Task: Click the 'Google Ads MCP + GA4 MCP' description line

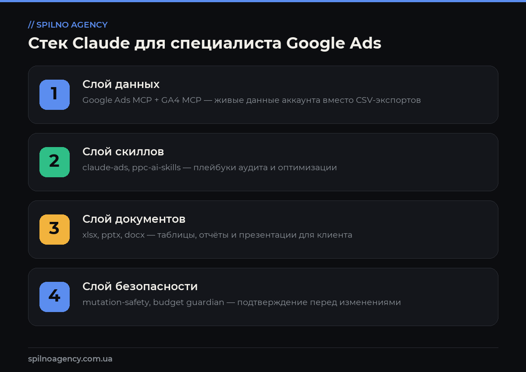Action: [x=252, y=100]
